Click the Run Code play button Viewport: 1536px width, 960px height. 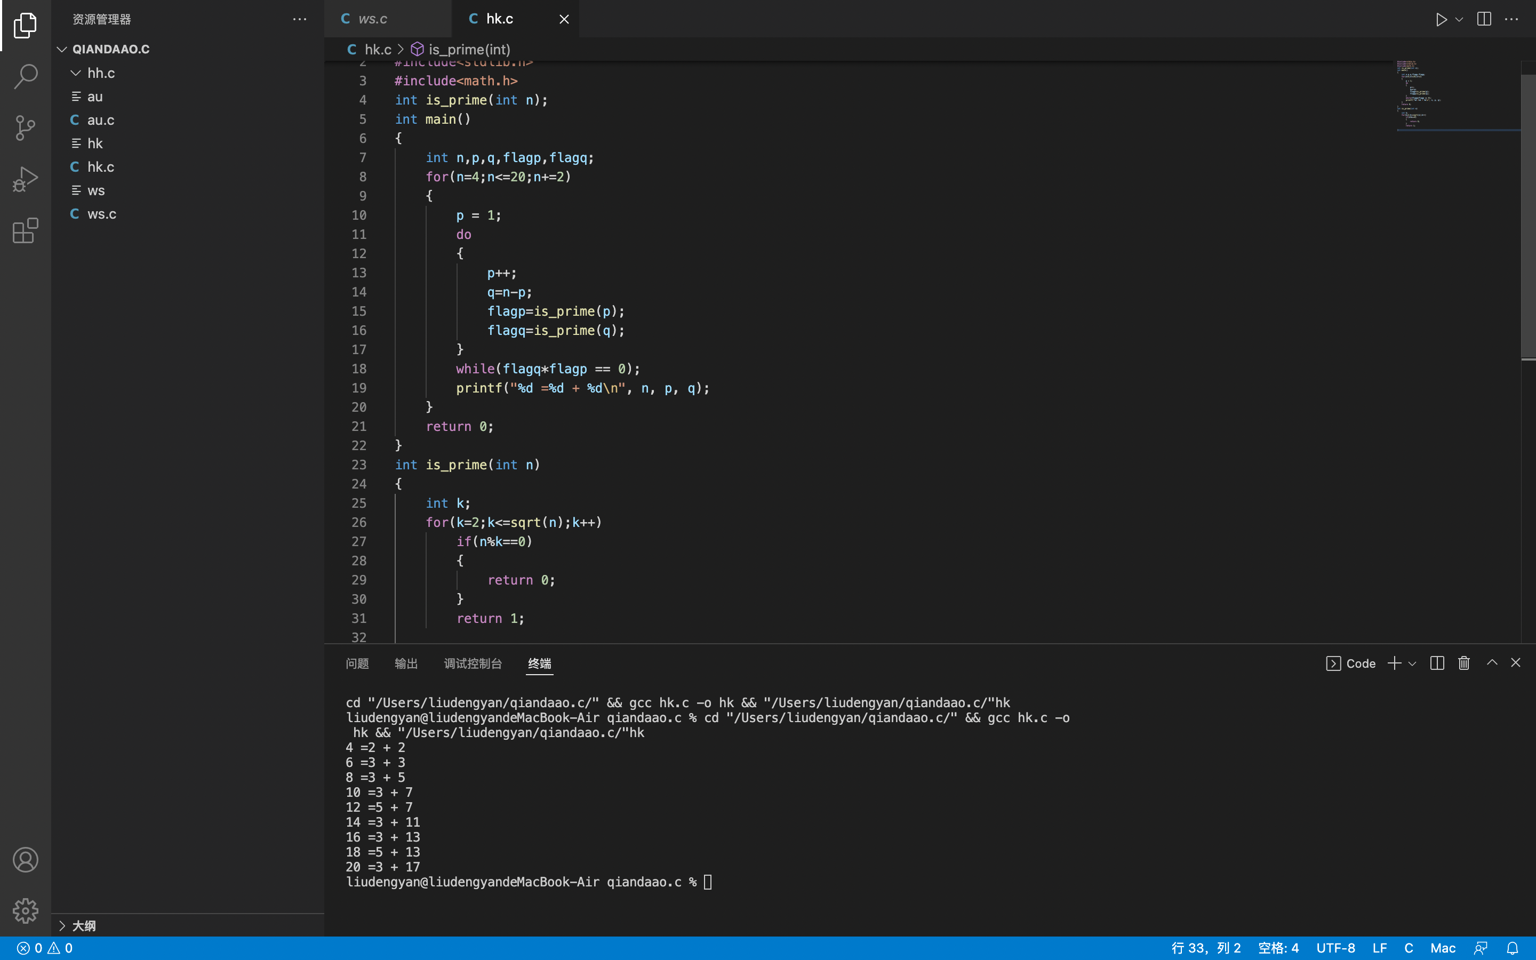pos(1441,19)
